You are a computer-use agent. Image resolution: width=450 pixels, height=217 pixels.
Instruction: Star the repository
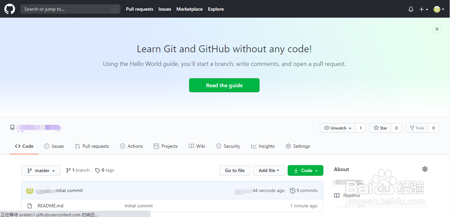point(380,128)
